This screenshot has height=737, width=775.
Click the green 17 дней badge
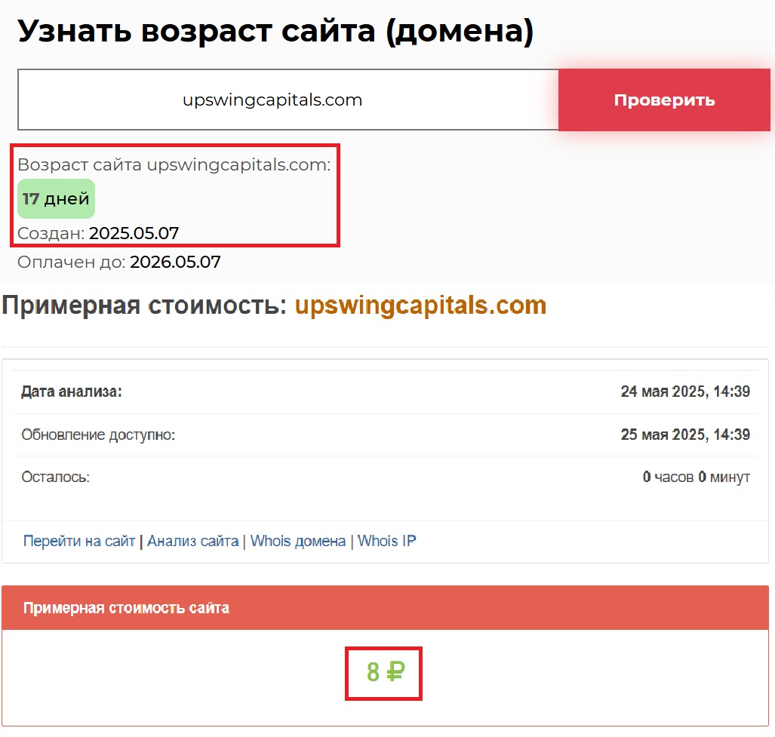coord(56,199)
